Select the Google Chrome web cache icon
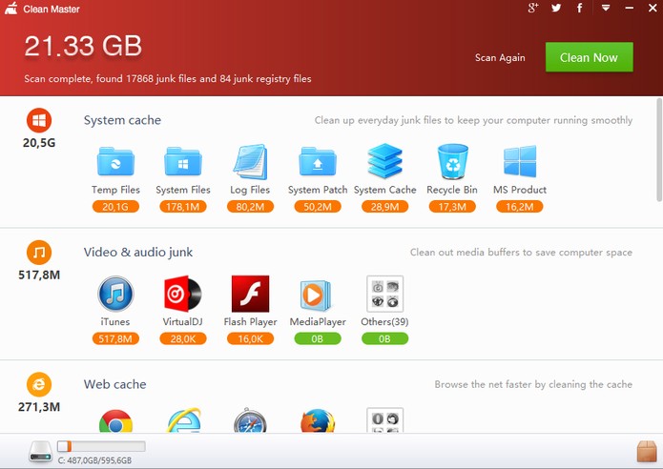Screen dimensions: 663x469 coord(115,420)
